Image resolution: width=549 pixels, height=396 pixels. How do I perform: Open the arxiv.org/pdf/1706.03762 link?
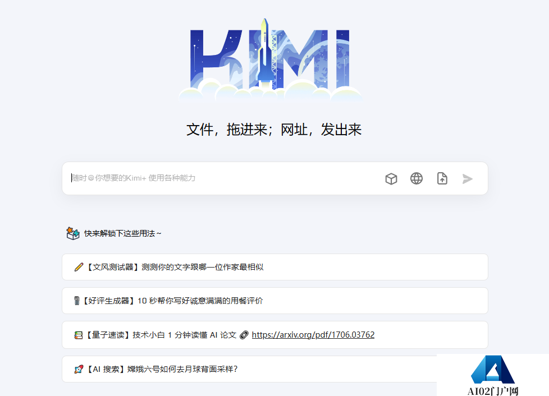tap(313, 335)
